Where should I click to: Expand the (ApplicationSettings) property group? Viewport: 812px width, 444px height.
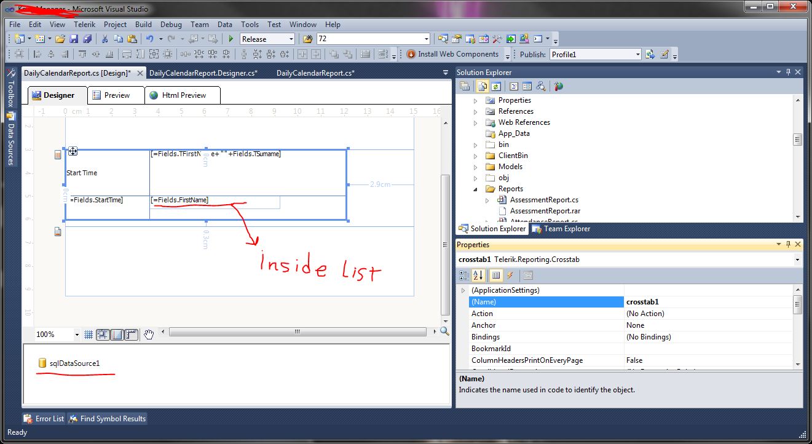463,290
